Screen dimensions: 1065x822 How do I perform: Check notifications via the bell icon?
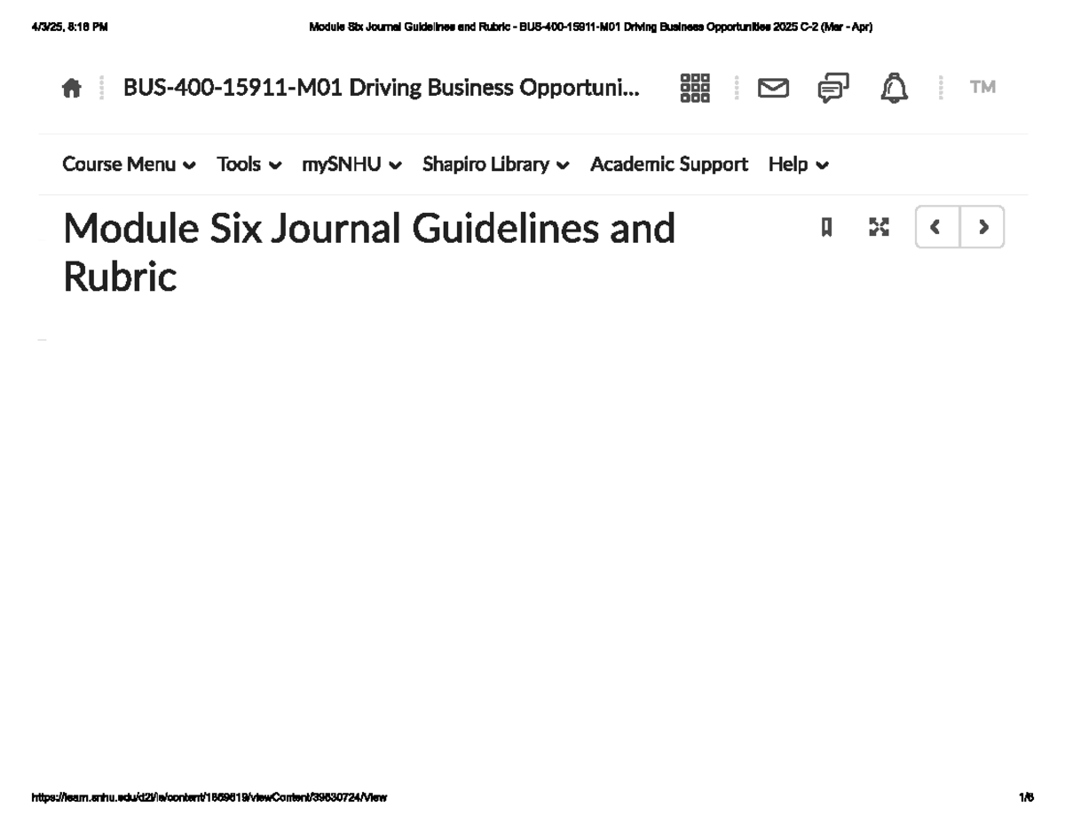coord(894,88)
